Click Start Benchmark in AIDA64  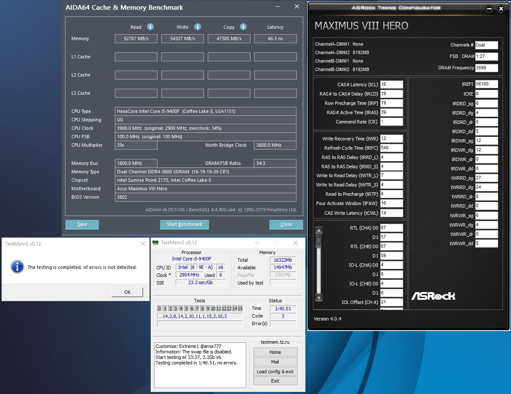[185, 224]
